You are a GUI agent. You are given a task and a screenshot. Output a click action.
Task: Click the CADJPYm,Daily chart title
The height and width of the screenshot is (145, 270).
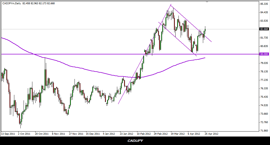pyautogui.click(x=11, y=3)
